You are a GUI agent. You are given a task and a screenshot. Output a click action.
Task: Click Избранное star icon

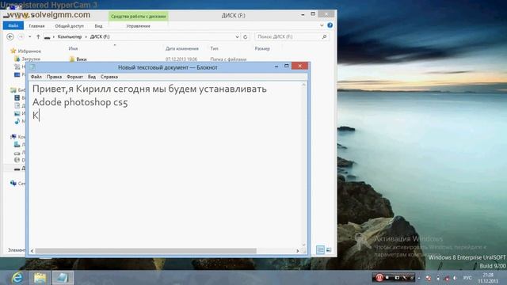tap(13, 51)
